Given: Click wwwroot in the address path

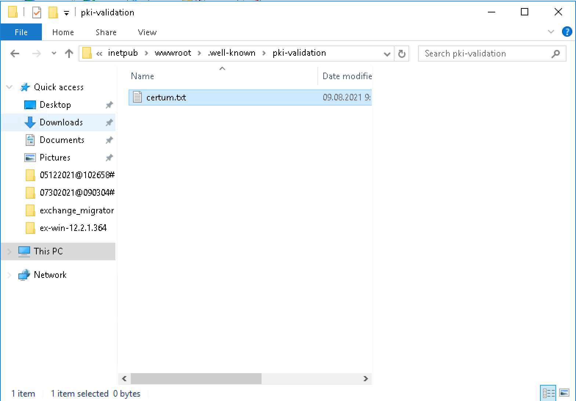Looking at the screenshot, I should 173,53.
